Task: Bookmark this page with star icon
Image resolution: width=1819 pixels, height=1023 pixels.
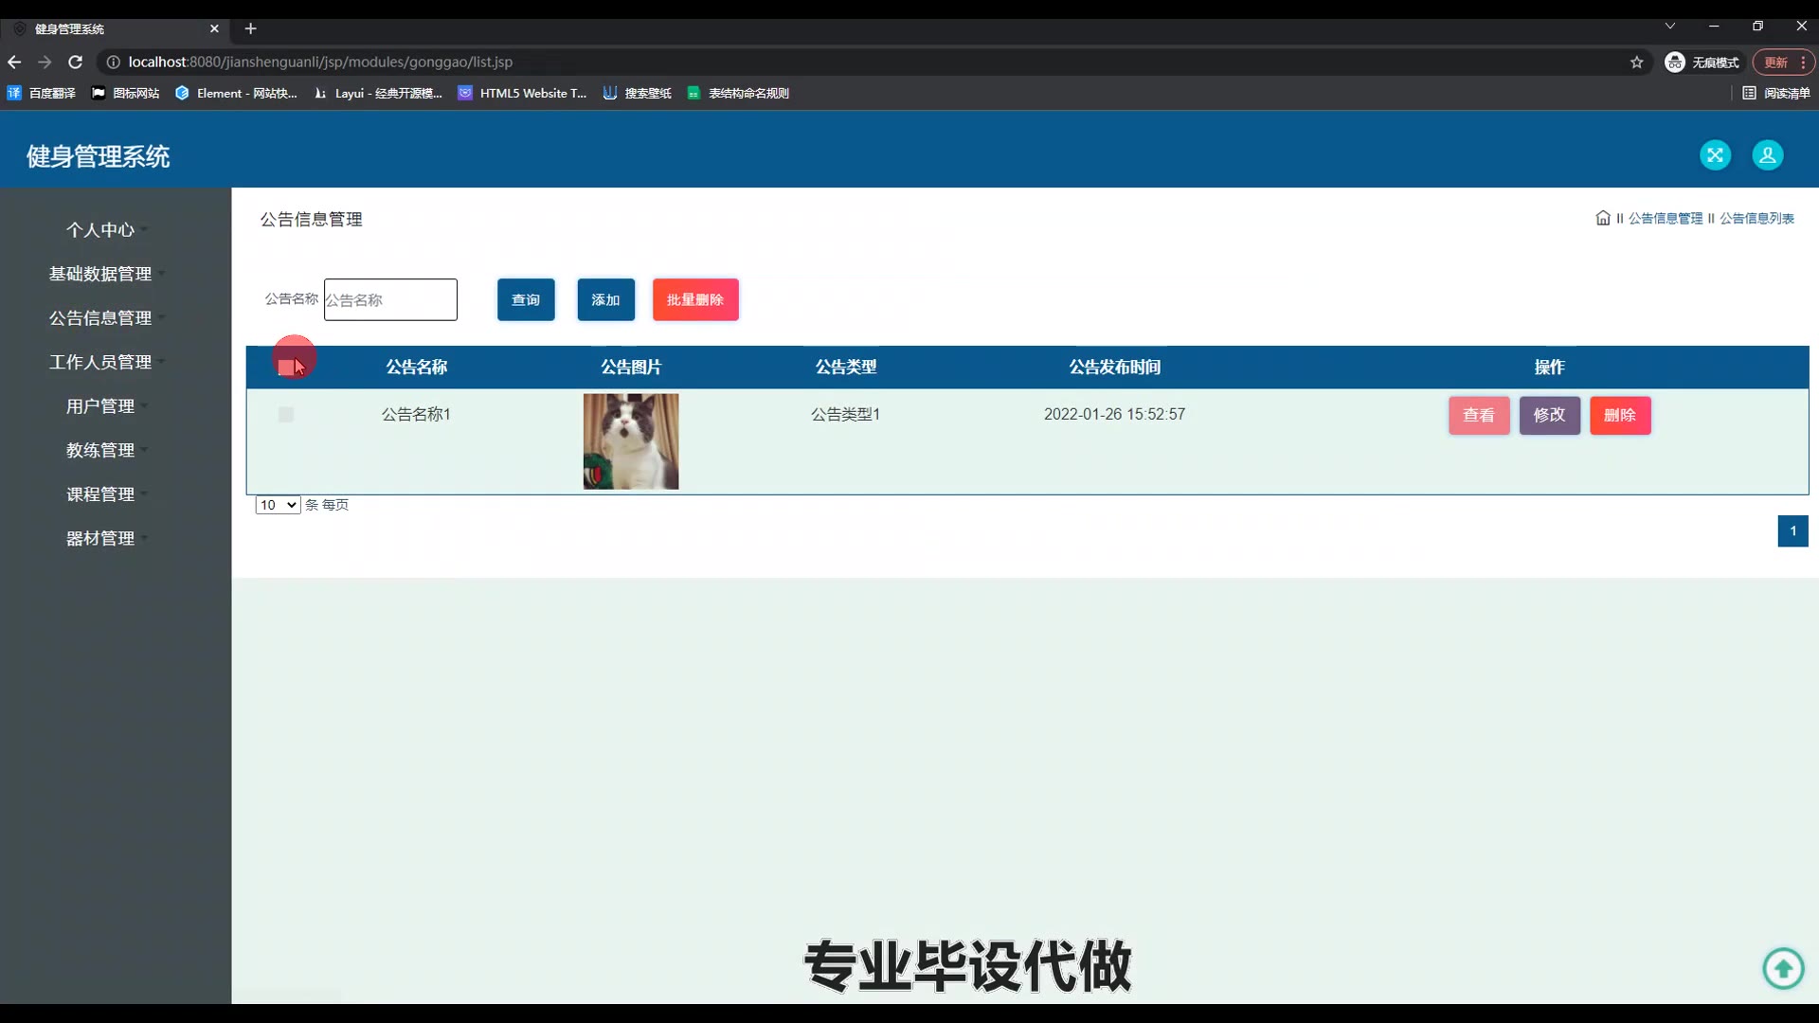Action: 1636,62
